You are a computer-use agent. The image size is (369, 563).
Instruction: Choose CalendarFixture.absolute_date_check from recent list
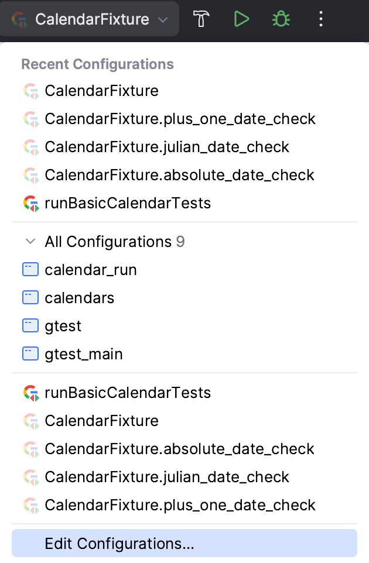click(179, 175)
